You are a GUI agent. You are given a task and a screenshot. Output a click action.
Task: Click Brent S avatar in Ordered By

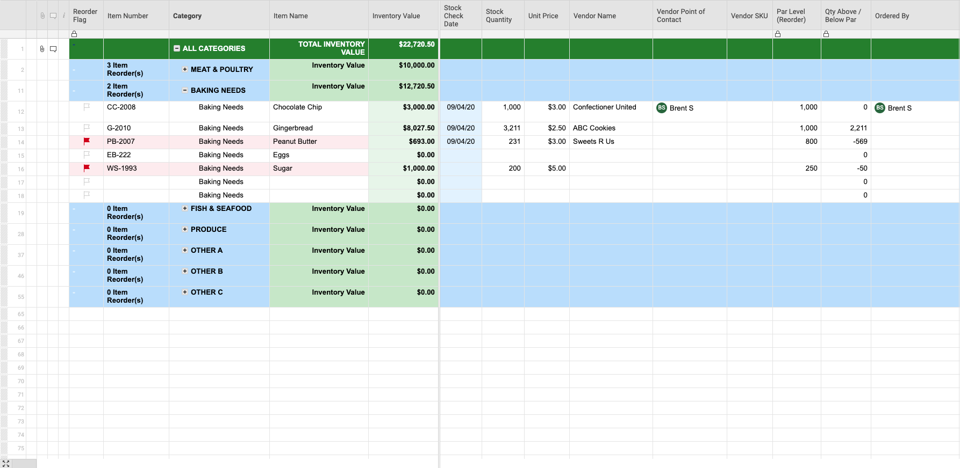[880, 108]
